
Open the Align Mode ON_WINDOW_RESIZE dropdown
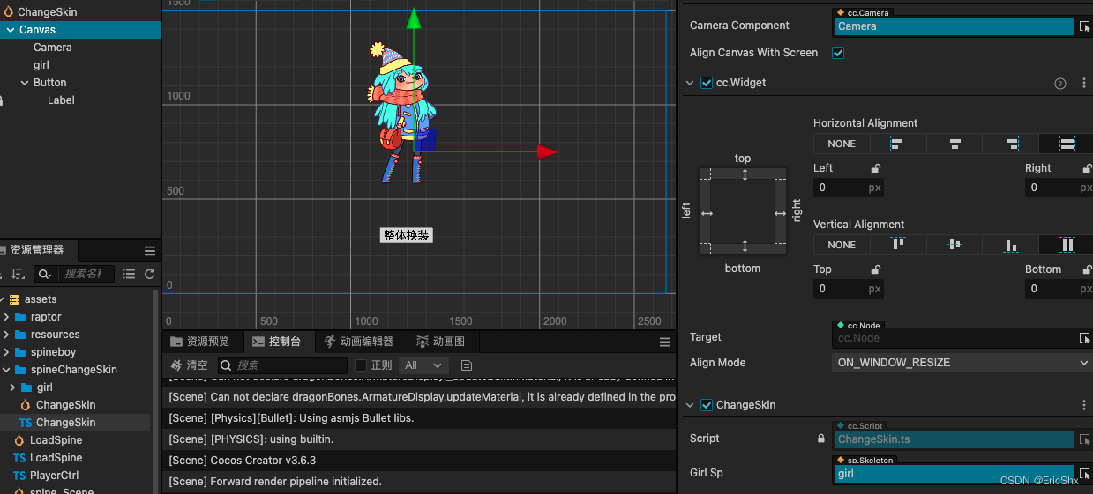click(962, 363)
